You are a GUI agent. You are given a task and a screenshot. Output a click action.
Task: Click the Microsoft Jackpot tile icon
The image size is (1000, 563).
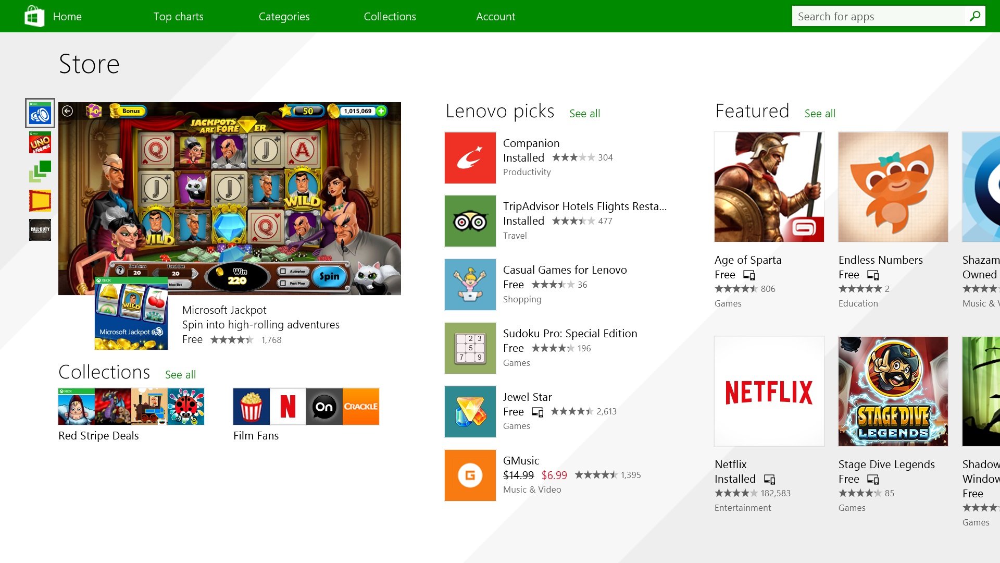click(x=131, y=313)
